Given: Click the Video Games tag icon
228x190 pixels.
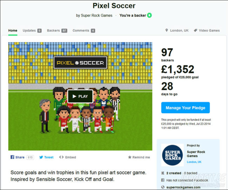Looking at the screenshot, I should (x=195, y=31).
